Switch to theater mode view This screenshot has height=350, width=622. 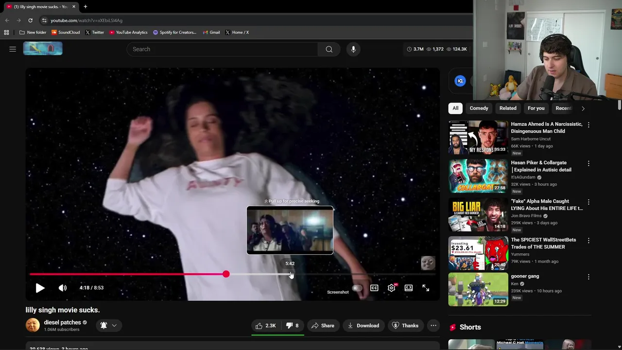point(409,288)
